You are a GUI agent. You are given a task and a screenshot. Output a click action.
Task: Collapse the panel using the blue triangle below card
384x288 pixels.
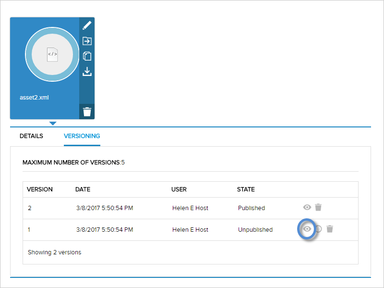coord(53,123)
